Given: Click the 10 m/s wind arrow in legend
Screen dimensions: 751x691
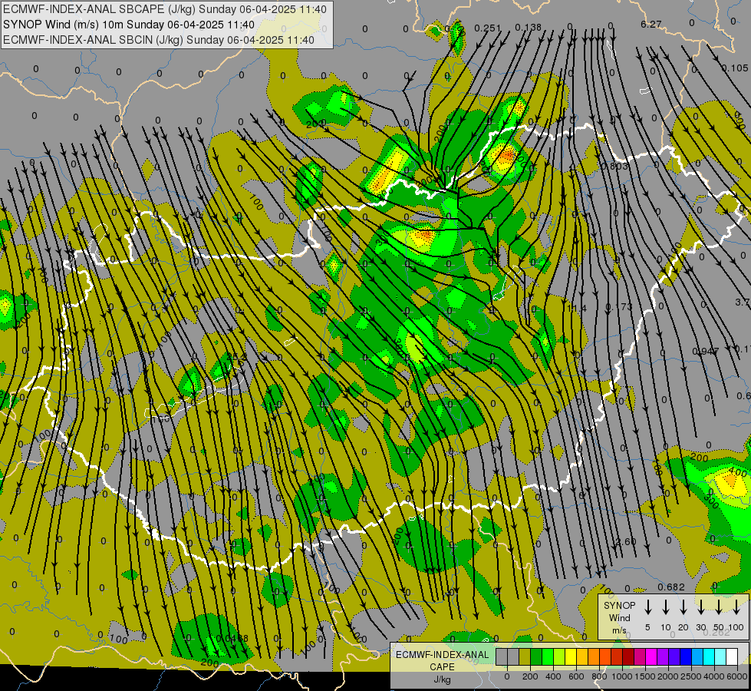Looking at the screenshot, I should pos(665,607).
